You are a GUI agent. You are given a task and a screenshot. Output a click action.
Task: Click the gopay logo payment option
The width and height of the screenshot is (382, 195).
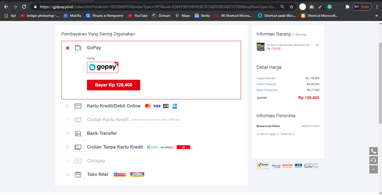103,67
